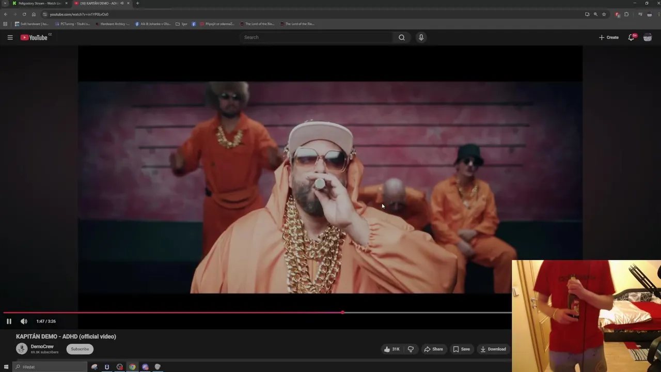Share the video
Image resolution: width=661 pixels, height=372 pixels.
[434, 349]
